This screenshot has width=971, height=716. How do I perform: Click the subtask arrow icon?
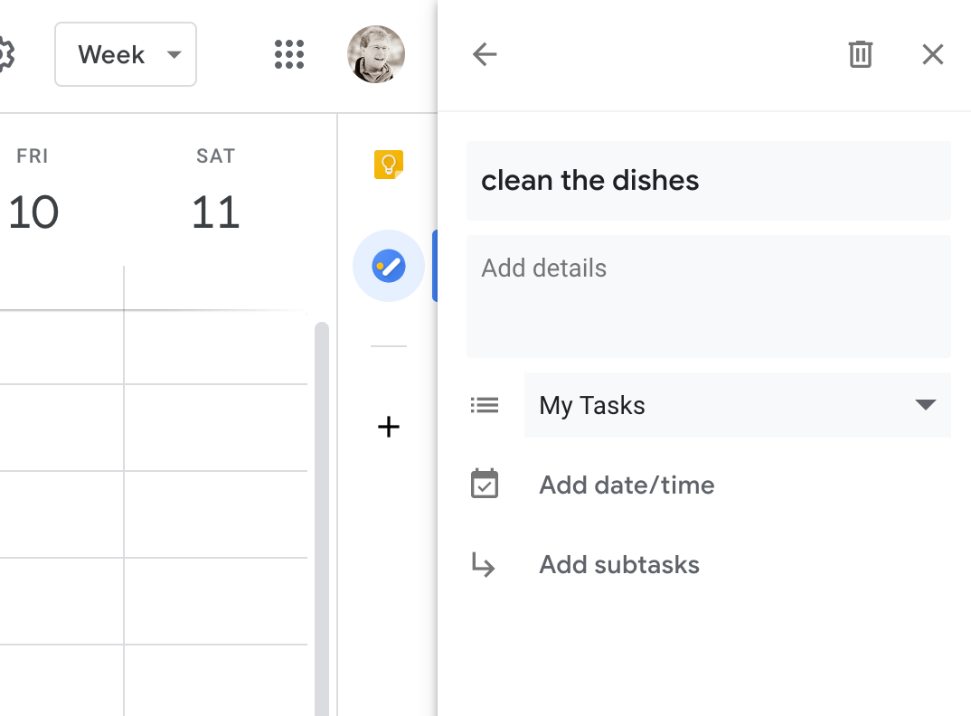click(x=485, y=565)
